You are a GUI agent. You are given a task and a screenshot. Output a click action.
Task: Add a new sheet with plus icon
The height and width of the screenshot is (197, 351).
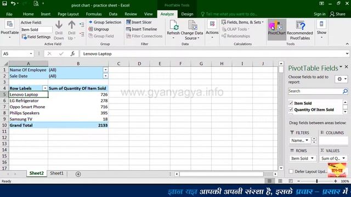coord(78,174)
